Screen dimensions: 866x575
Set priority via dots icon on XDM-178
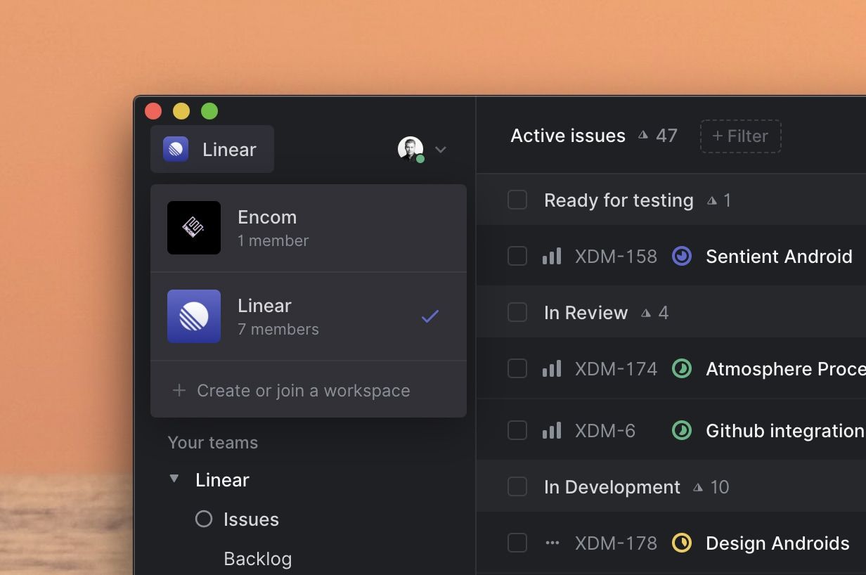[552, 543]
